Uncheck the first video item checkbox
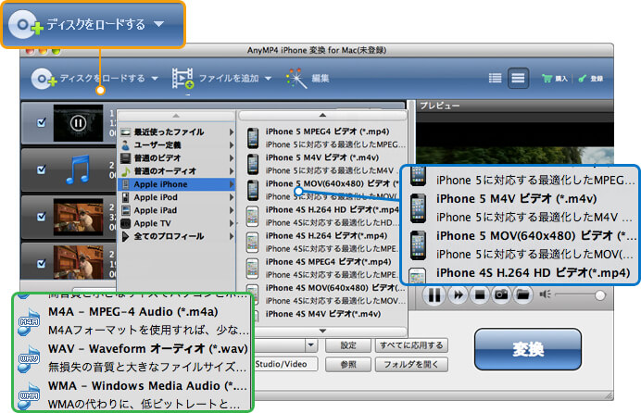Screen dimensions: 641x413 tap(42, 122)
